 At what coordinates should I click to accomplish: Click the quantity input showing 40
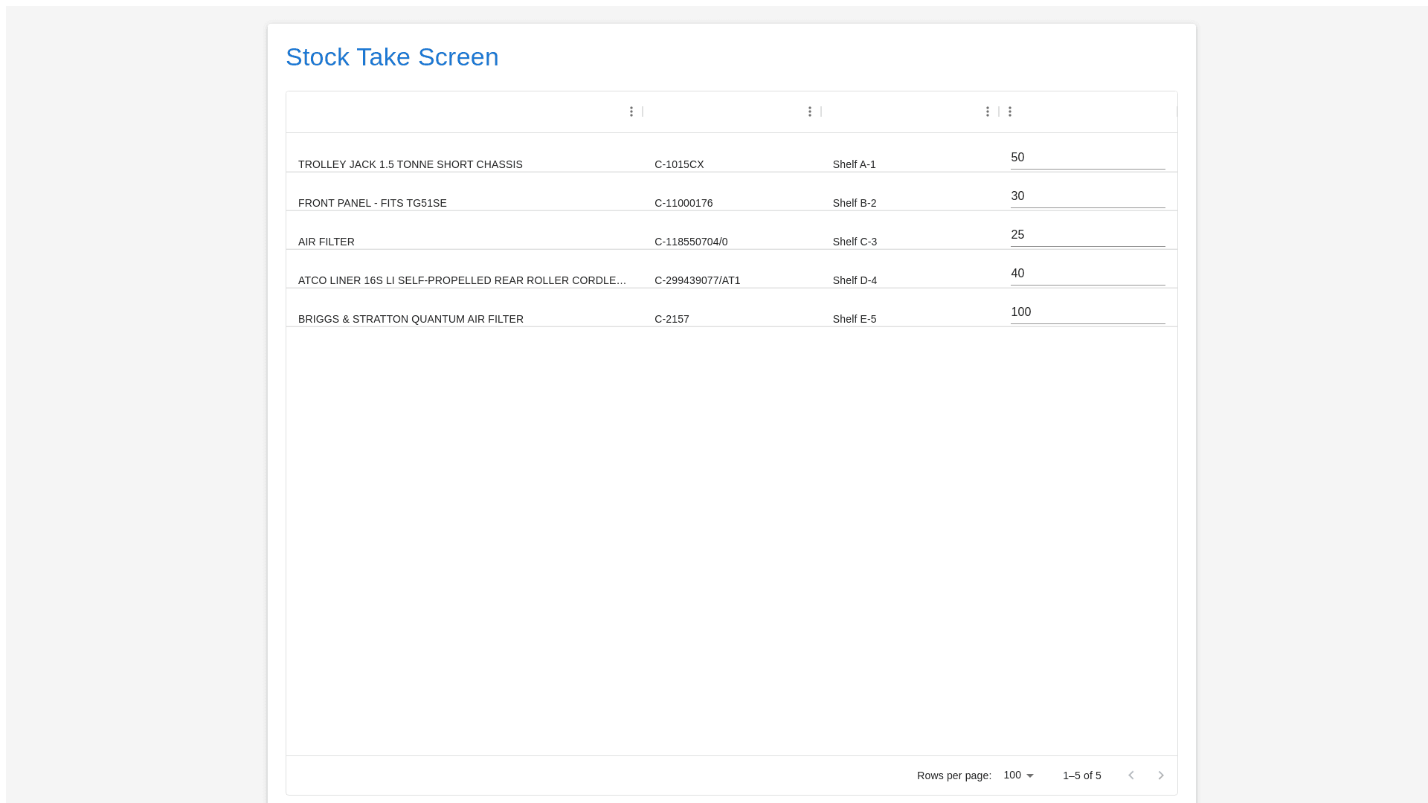(x=1087, y=273)
